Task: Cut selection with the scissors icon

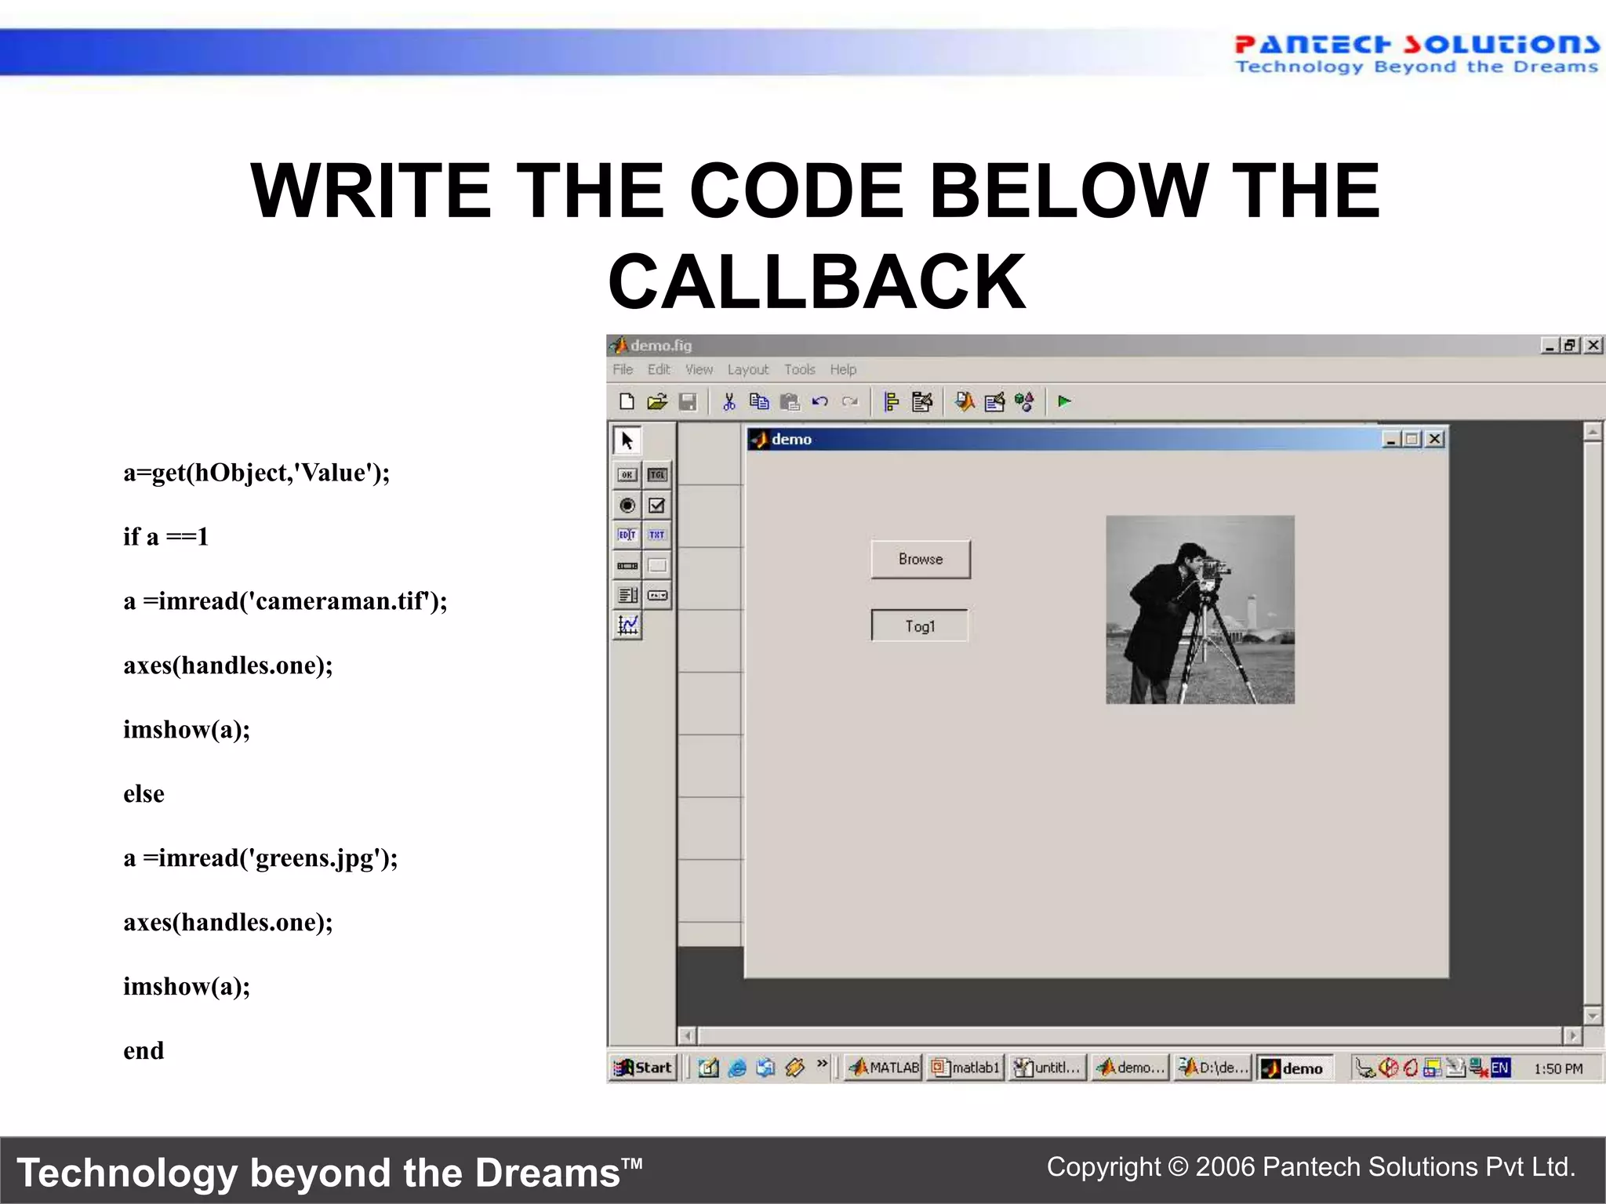Action: pos(729,402)
